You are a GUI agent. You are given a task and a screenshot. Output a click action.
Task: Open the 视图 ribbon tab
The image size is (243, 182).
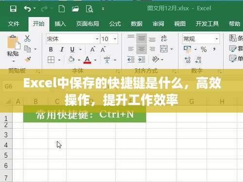click(x=180, y=24)
